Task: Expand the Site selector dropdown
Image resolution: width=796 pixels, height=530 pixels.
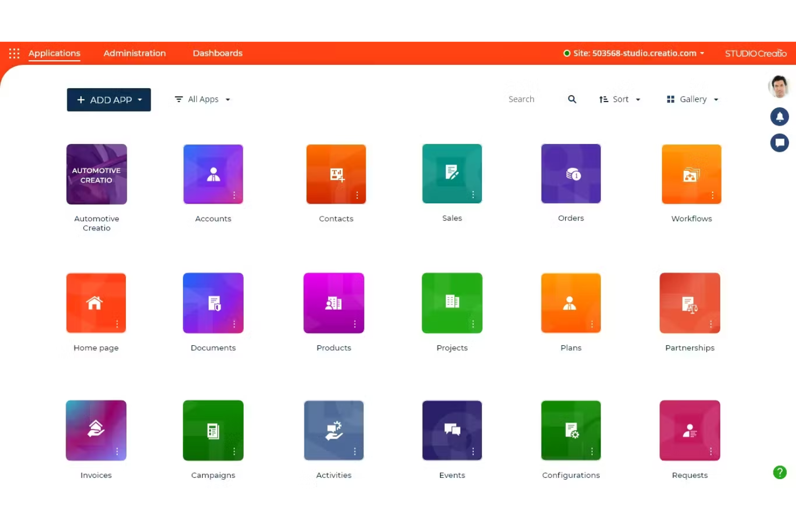Action: (635, 53)
